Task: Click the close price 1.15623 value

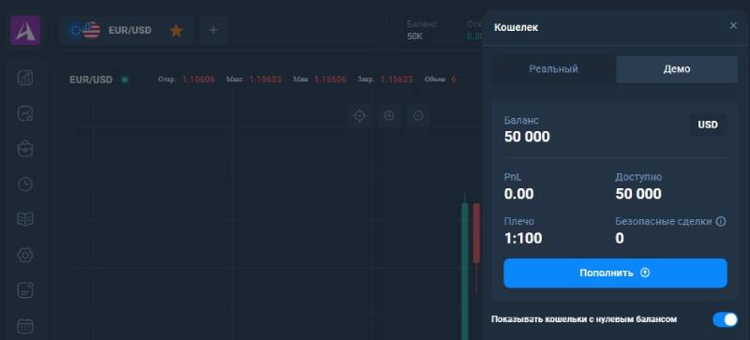Action: 397,80
